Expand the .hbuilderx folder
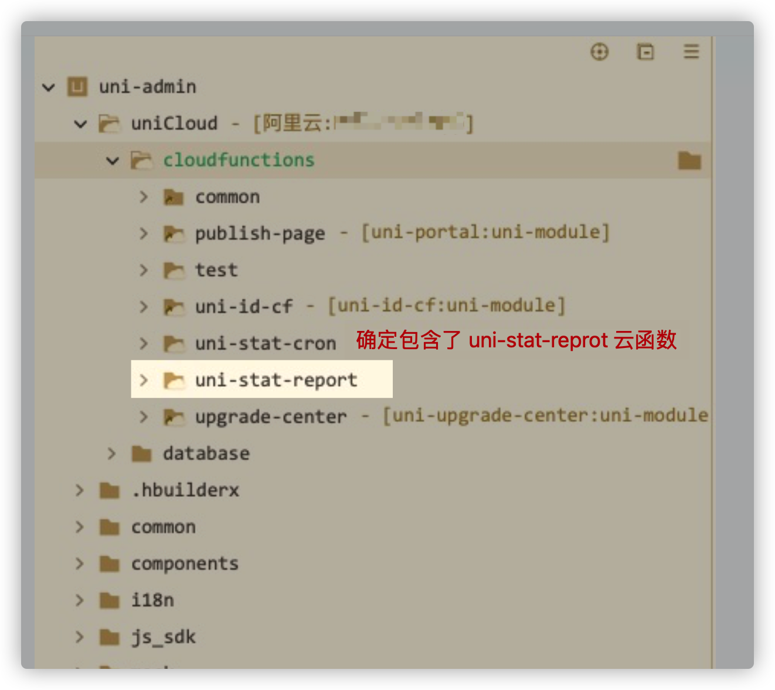 [x=80, y=491]
